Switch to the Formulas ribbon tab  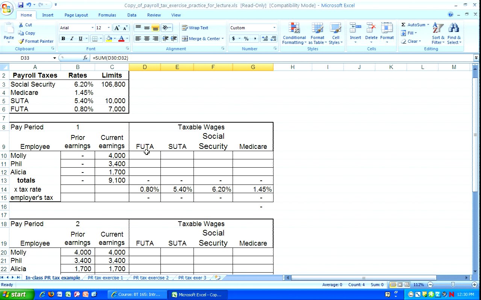(107, 15)
